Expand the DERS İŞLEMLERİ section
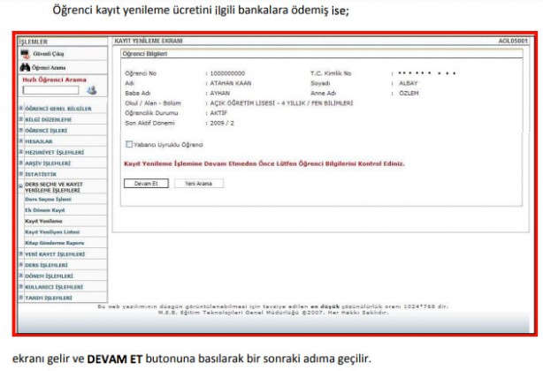This screenshot has height=371, width=543. coord(20,265)
